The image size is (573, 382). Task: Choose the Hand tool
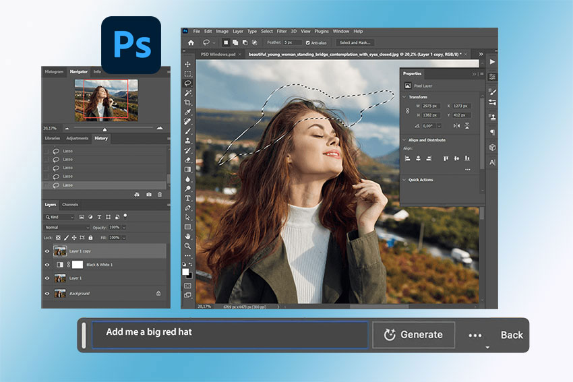point(188,236)
